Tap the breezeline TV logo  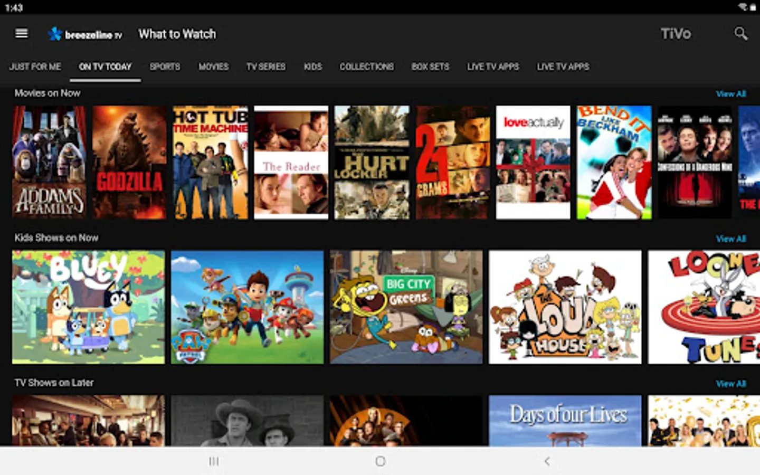coord(85,34)
